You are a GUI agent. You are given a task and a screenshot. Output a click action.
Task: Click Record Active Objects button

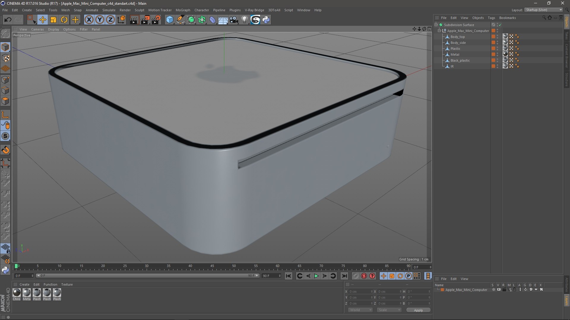click(x=355, y=276)
